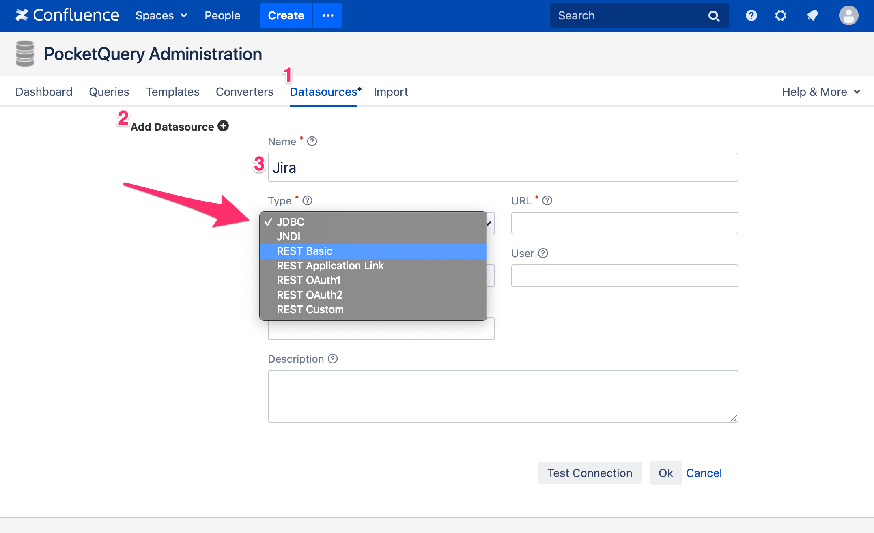Click the Create button

pyautogui.click(x=286, y=15)
